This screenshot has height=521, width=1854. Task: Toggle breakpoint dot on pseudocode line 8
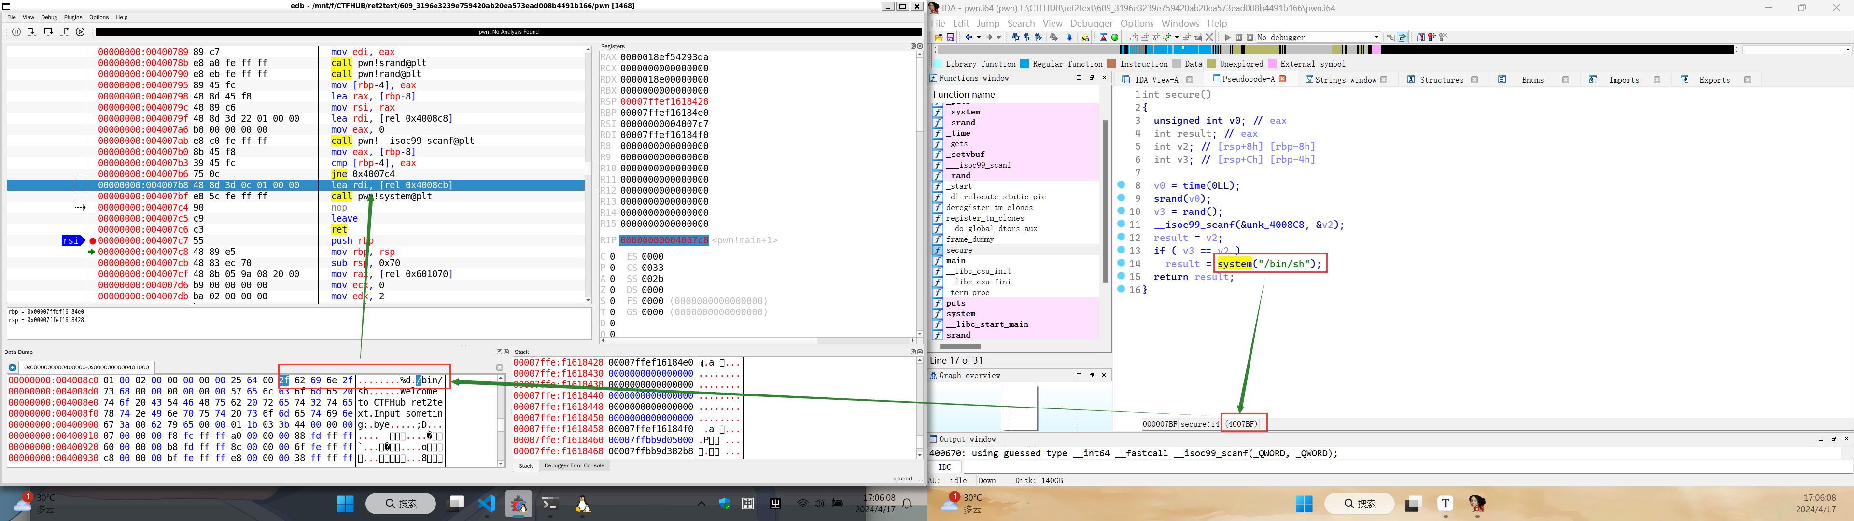tap(1121, 185)
